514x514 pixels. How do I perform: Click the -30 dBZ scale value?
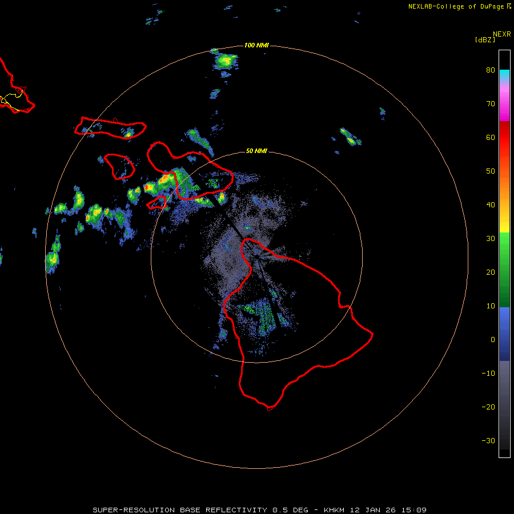[488, 441]
